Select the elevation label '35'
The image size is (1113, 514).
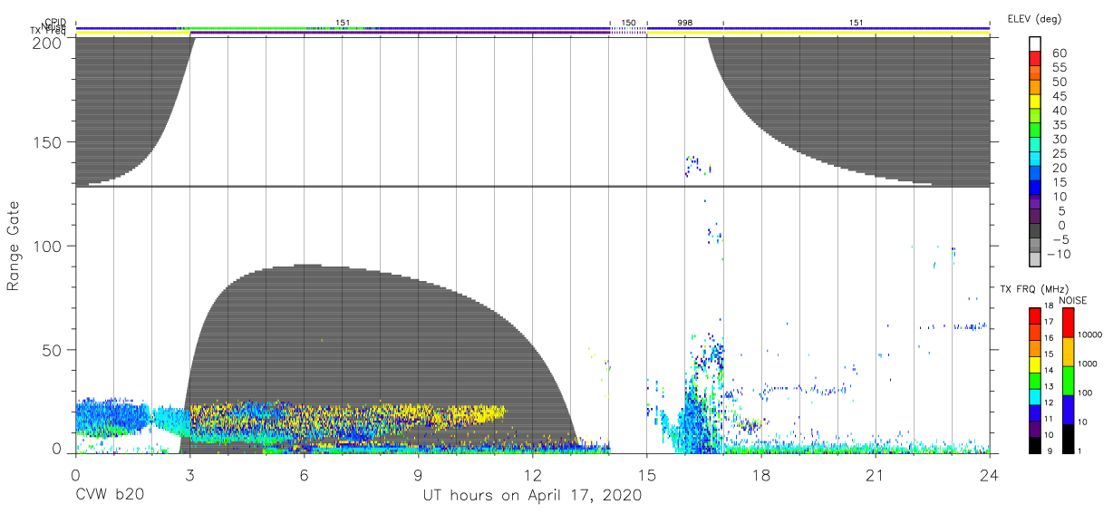coord(1059,125)
